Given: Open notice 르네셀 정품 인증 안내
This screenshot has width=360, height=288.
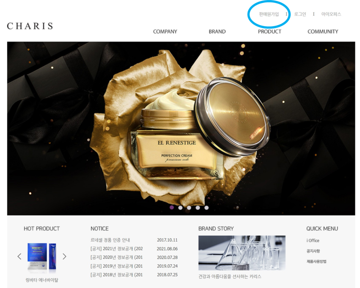Looking at the screenshot, I should click(x=110, y=240).
